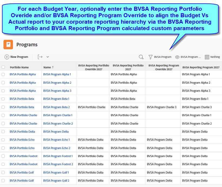Click BVSA Reporting Program 2027 column header
The height and width of the screenshot is (187, 222).
201,67
